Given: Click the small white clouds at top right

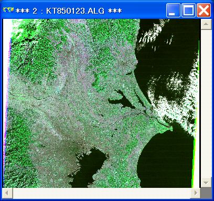Looking at the screenshot, I should click(154, 35).
